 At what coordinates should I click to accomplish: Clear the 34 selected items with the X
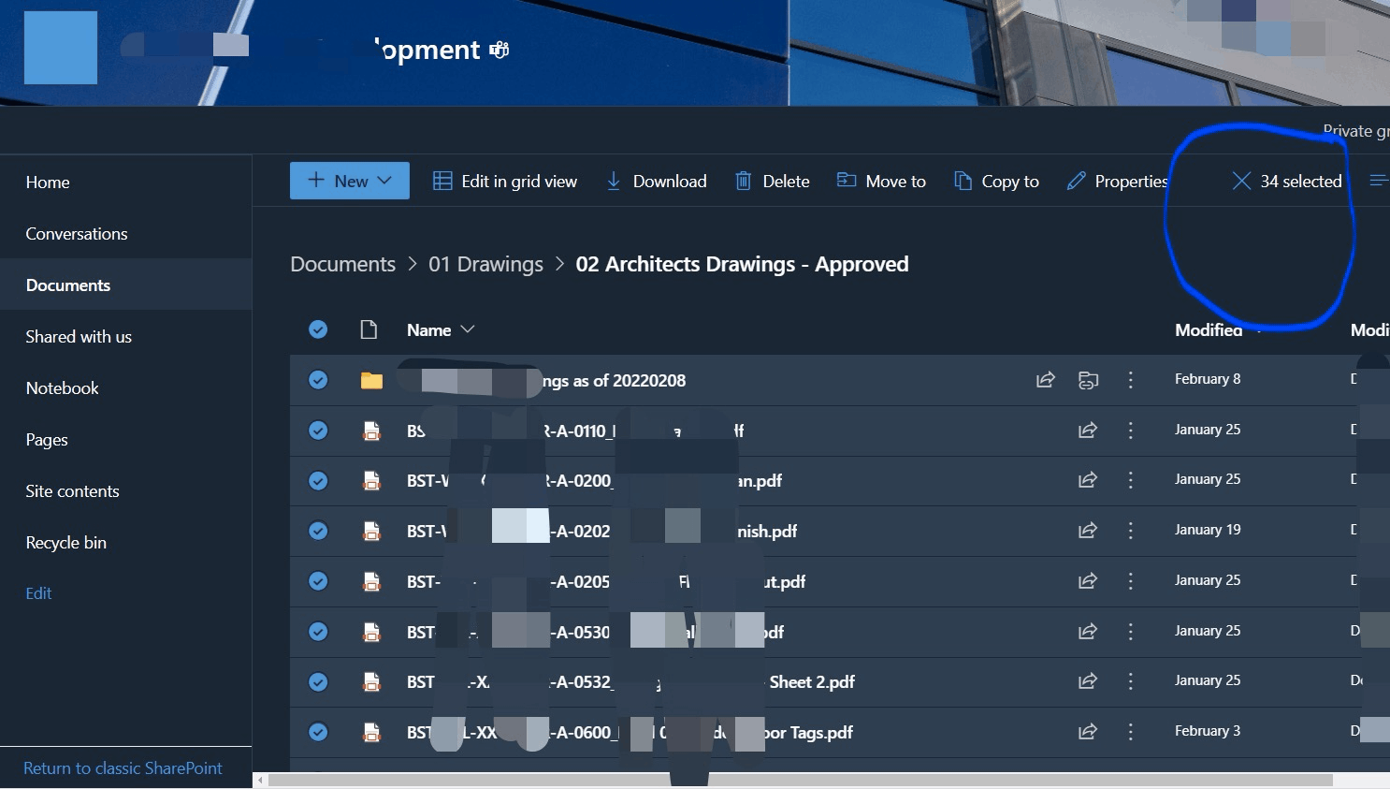[1241, 181]
